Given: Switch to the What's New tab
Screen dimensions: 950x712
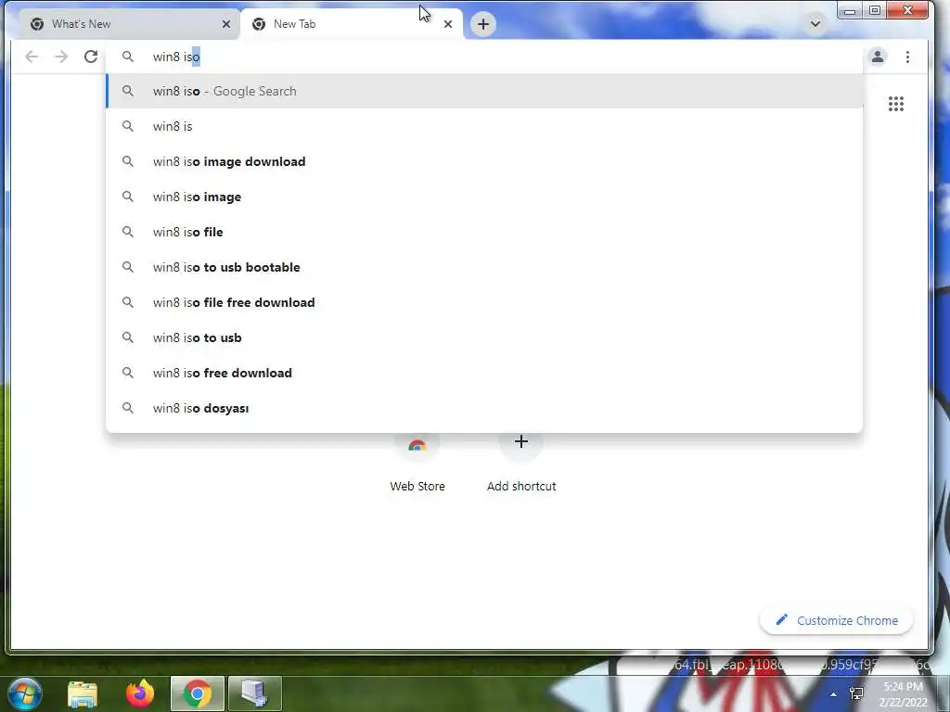Looking at the screenshot, I should [x=126, y=24].
